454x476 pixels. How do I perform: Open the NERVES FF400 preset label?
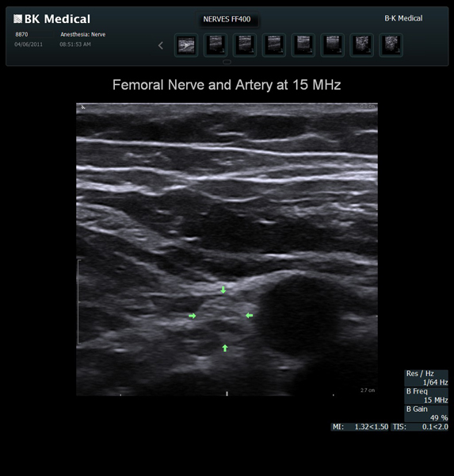227,19
